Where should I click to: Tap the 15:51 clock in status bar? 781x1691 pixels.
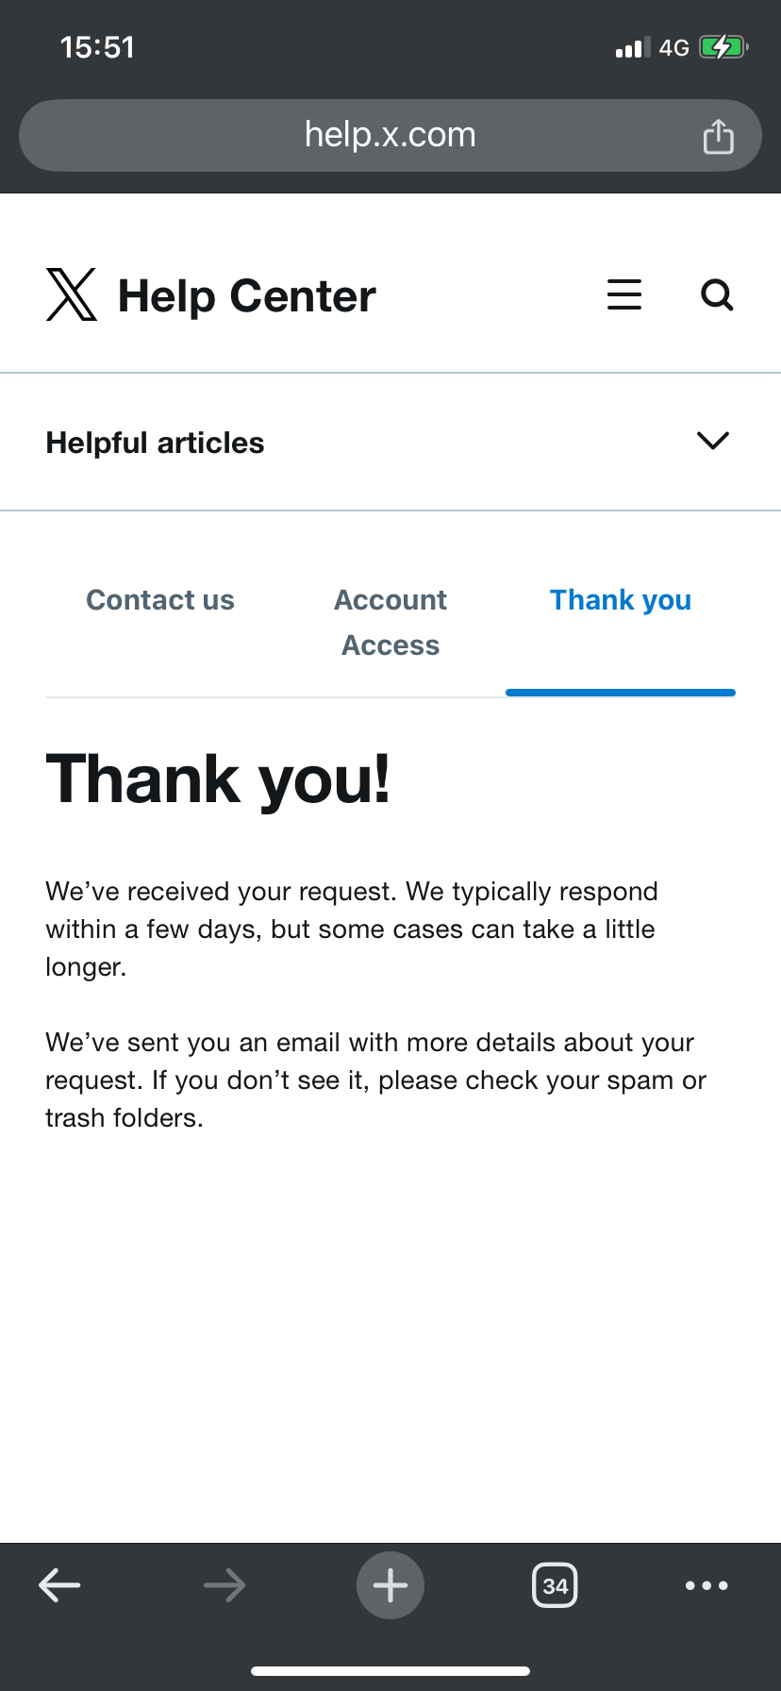pyautogui.click(x=97, y=47)
